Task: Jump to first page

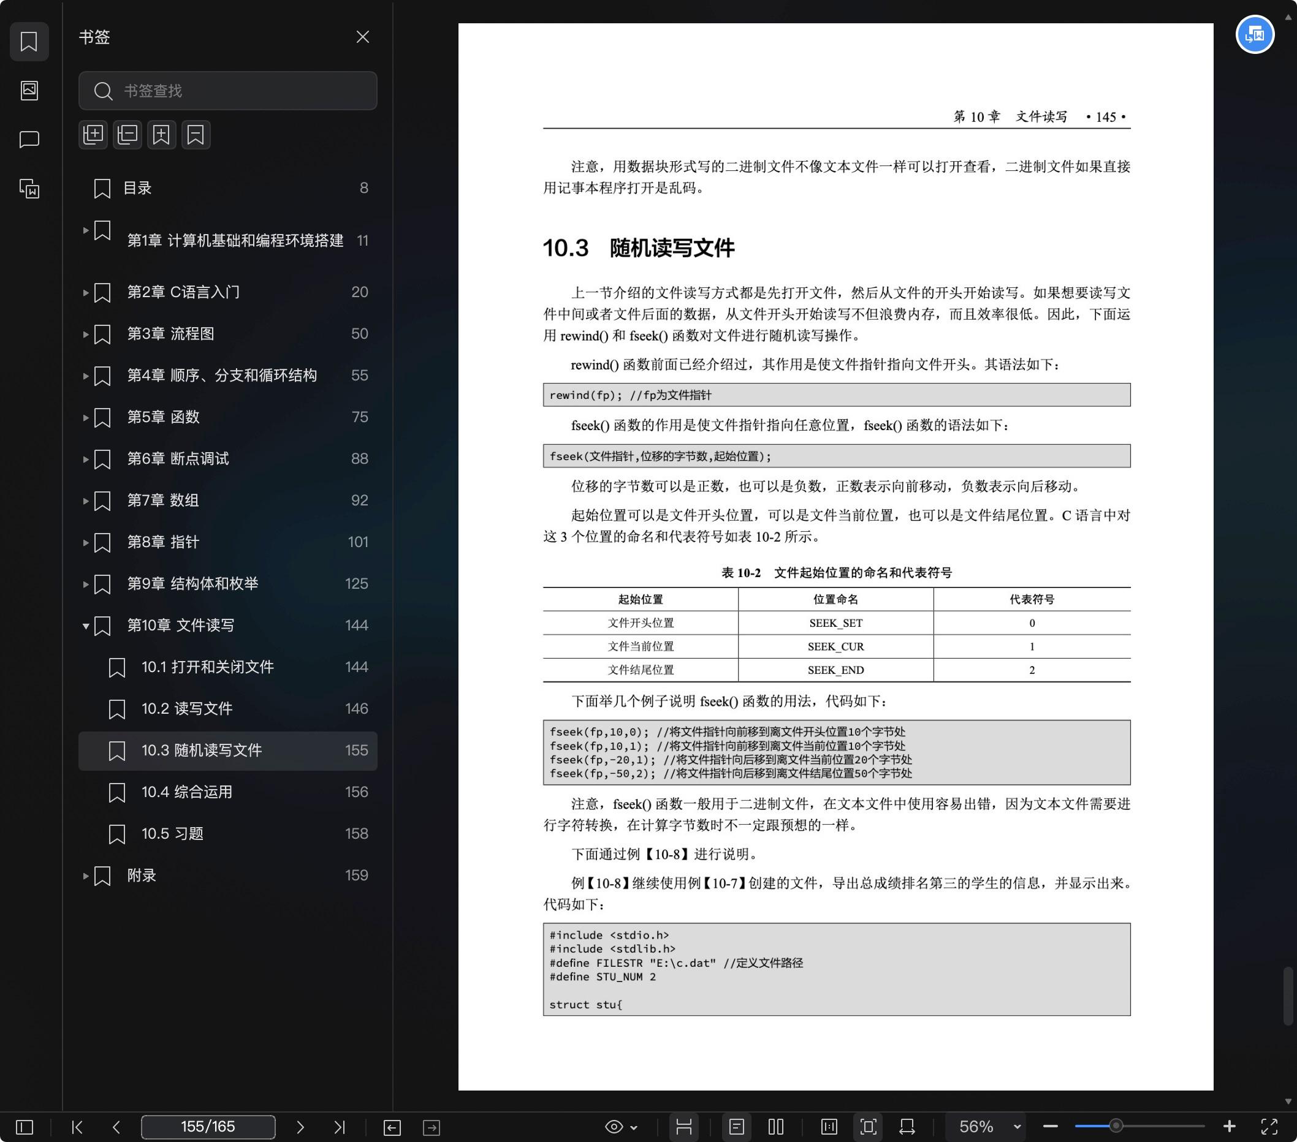Action: pyautogui.click(x=77, y=1127)
